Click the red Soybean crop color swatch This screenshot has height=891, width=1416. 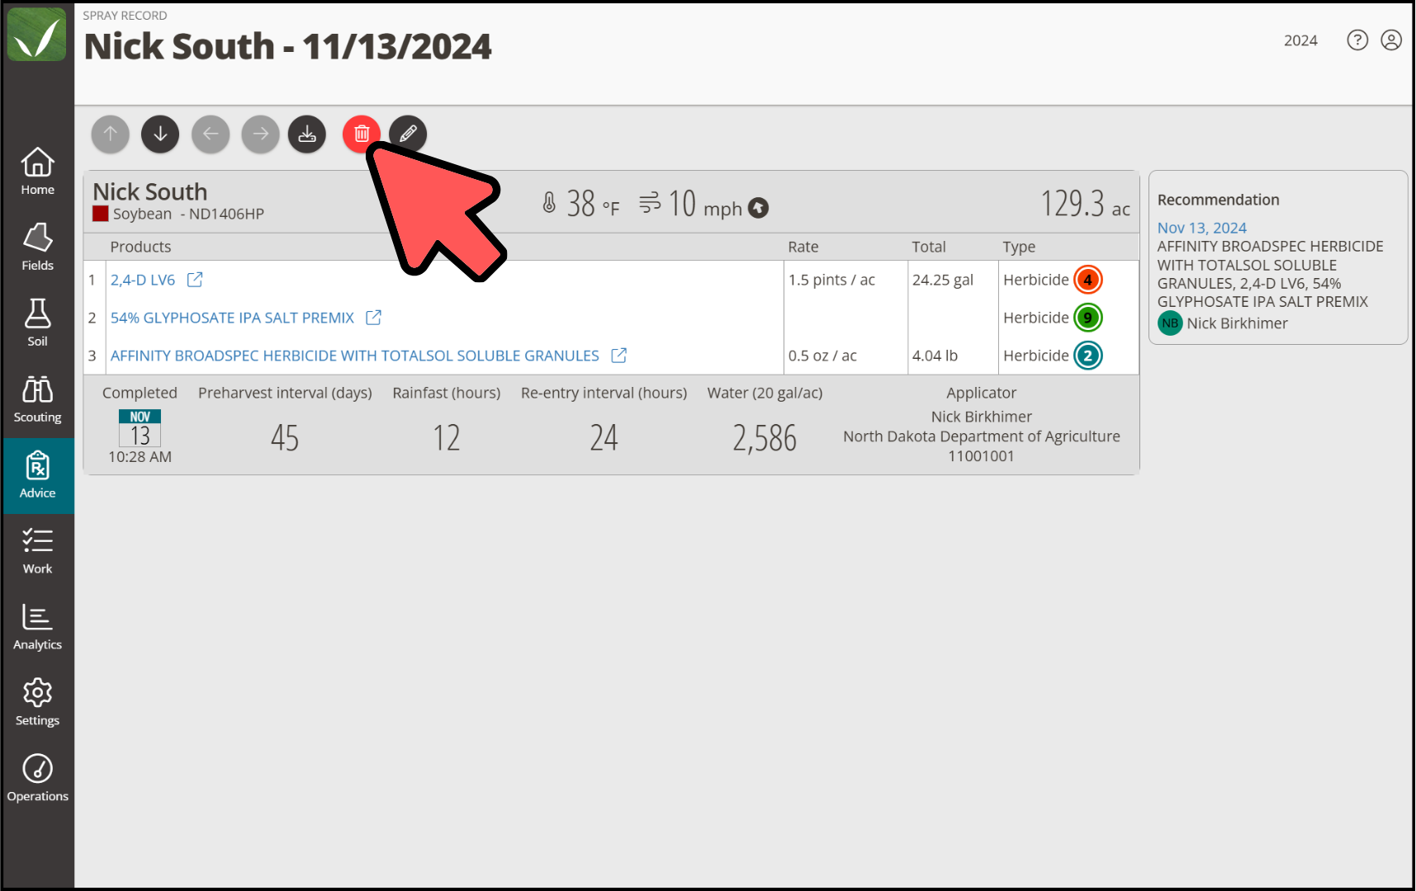click(x=101, y=214)
